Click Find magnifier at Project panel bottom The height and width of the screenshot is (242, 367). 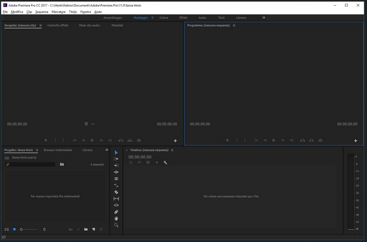[x=79, y=229]
